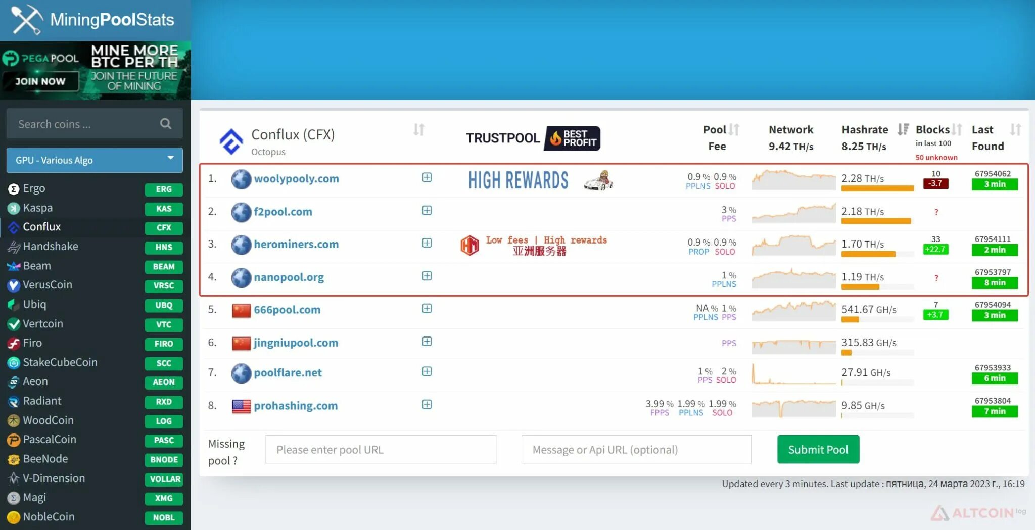The width and height of the screenshot is (1035, 530).
Task: Click the herominers hexagon logo in the ad
Action: [469, 246]
